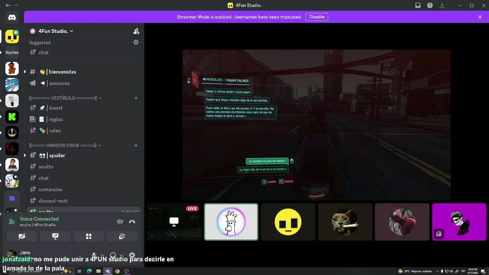The height and width of the screenshot is (275, 489).
Task: Open the chat channel under OWNERS CREW
Action: coord(84,178)
